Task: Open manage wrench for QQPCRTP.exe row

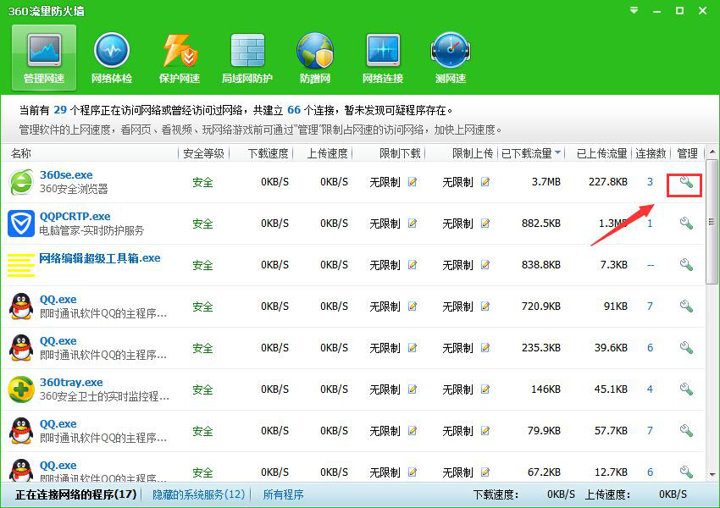Action: (686, 224)
